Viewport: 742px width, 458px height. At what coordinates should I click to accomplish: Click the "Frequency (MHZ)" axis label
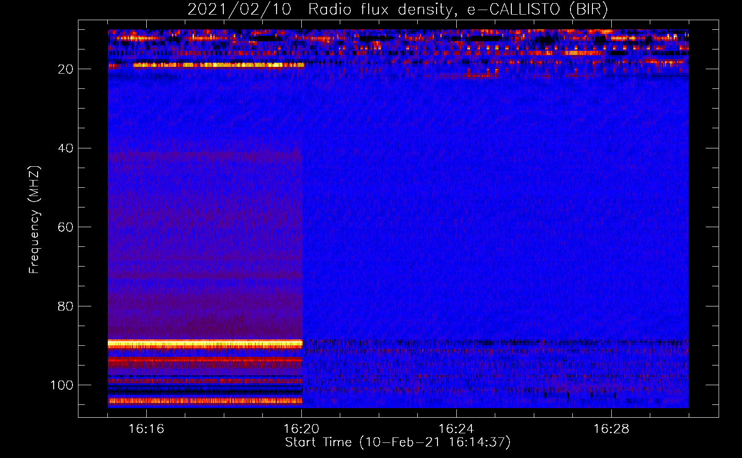click(34, 220)
